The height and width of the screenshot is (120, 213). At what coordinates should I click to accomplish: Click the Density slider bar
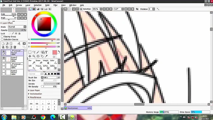click(52, 84)
